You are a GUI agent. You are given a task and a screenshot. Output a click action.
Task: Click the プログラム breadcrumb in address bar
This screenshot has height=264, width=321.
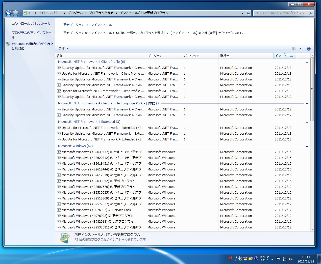coord(75,13)
